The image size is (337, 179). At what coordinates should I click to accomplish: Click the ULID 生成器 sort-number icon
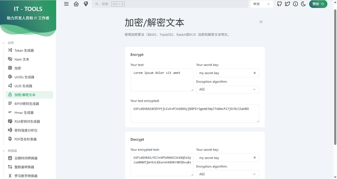coord(10,86)
